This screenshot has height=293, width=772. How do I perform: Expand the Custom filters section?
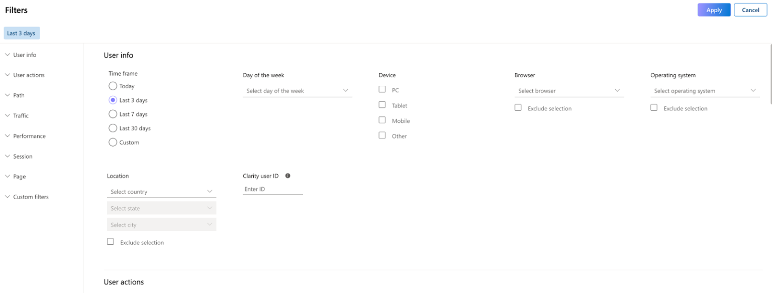click(7, 197)
